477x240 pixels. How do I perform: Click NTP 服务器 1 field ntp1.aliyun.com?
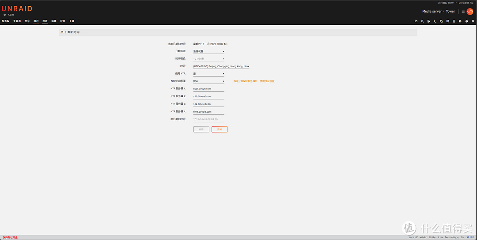point(208,89)
